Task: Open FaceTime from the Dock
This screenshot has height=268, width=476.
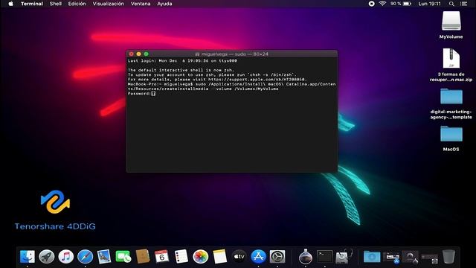Action: [123, 257]
